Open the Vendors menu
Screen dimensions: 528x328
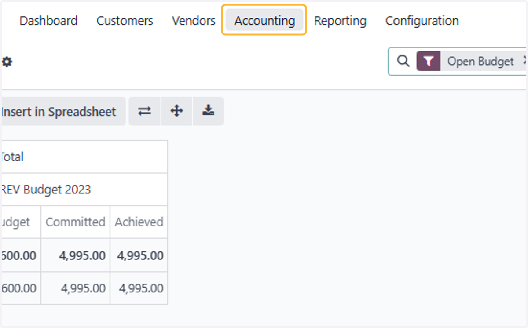(x=194, y=21)
